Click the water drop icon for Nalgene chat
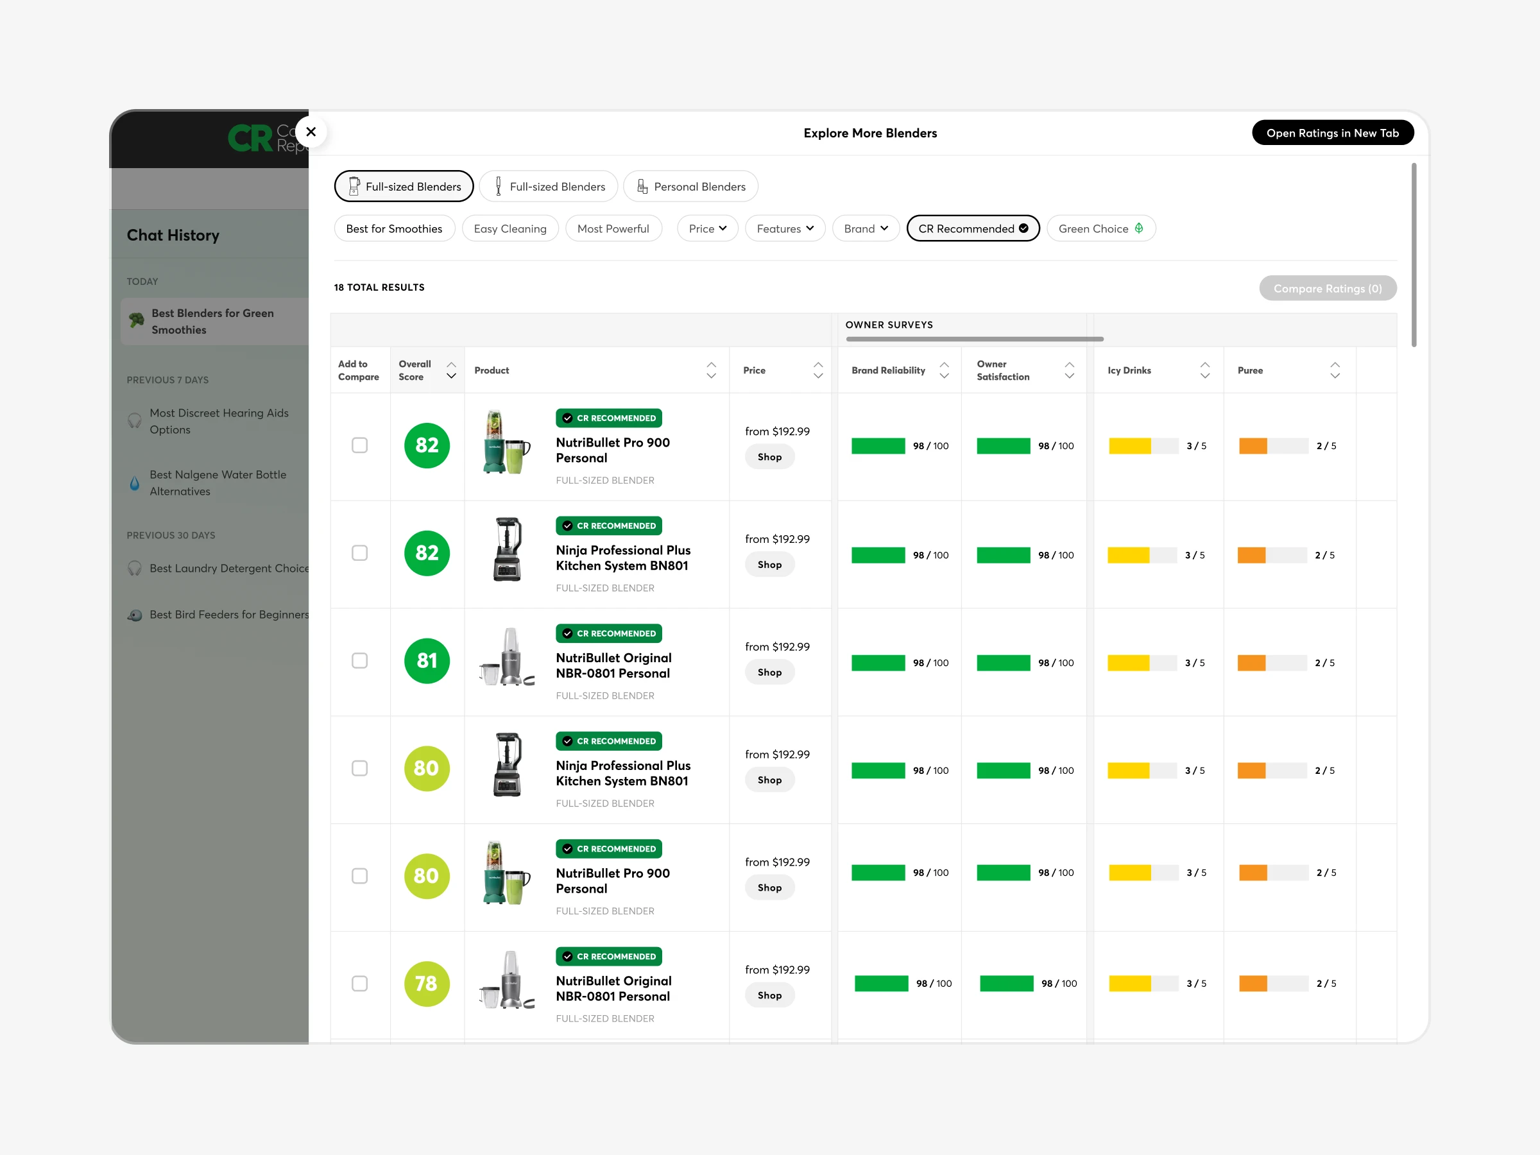Image resolution: width=1540 pixels, height=1155 pixels. [x=134, y=483]
